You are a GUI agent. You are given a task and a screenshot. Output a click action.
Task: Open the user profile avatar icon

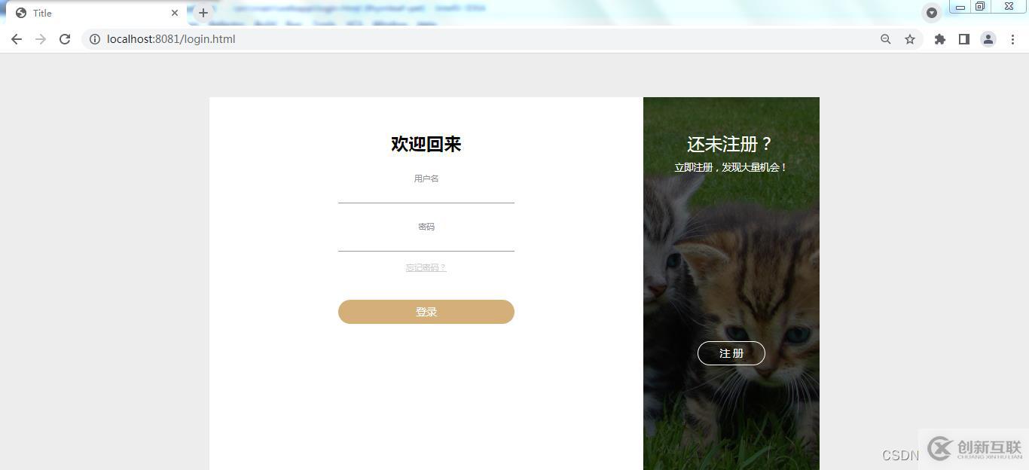(x=988, y=39)
